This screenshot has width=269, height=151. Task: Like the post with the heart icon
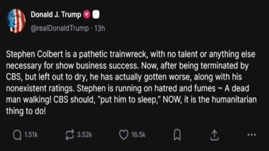click(x=123, y=135)
